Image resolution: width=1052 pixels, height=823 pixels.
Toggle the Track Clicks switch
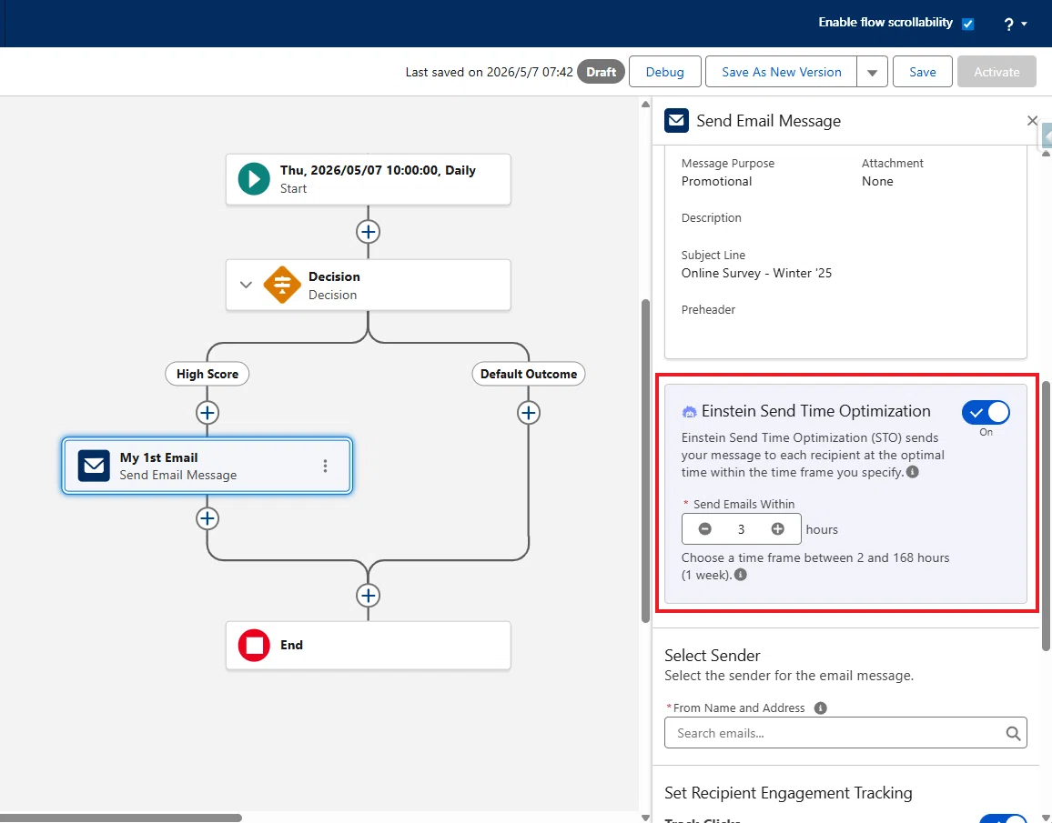pos(1003,819)
